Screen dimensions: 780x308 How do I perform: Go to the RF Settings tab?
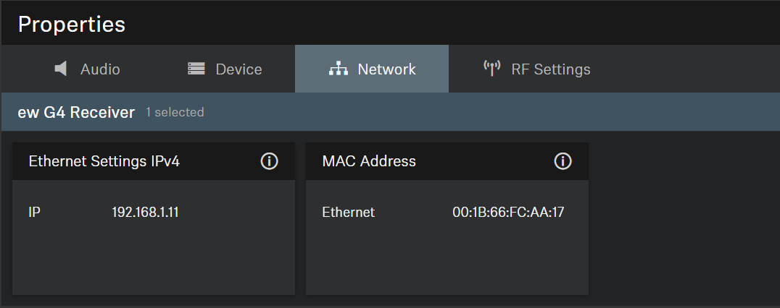click(550, 69)
